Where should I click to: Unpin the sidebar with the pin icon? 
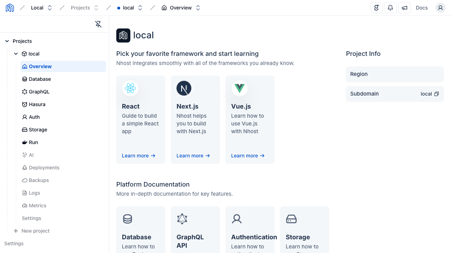[98, 24]
